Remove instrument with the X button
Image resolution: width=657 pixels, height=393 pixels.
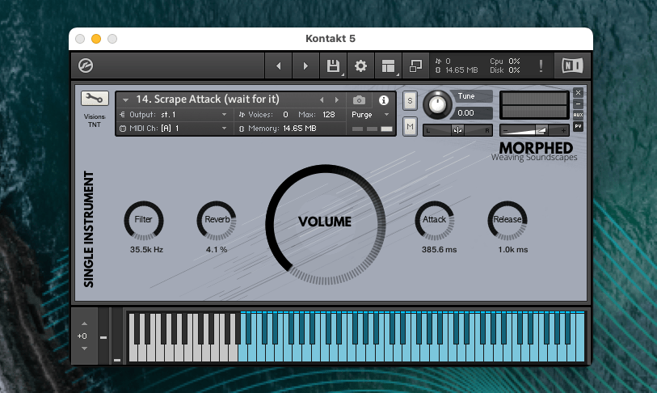[579, 93]
